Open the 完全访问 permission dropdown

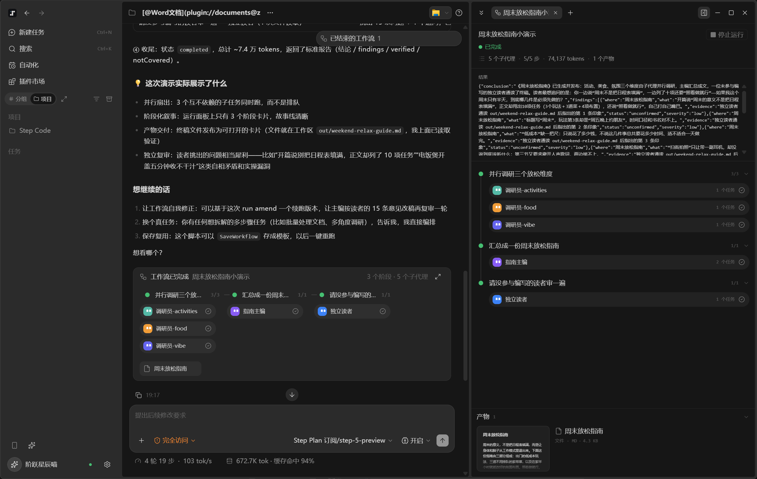(x=175, y=440)
